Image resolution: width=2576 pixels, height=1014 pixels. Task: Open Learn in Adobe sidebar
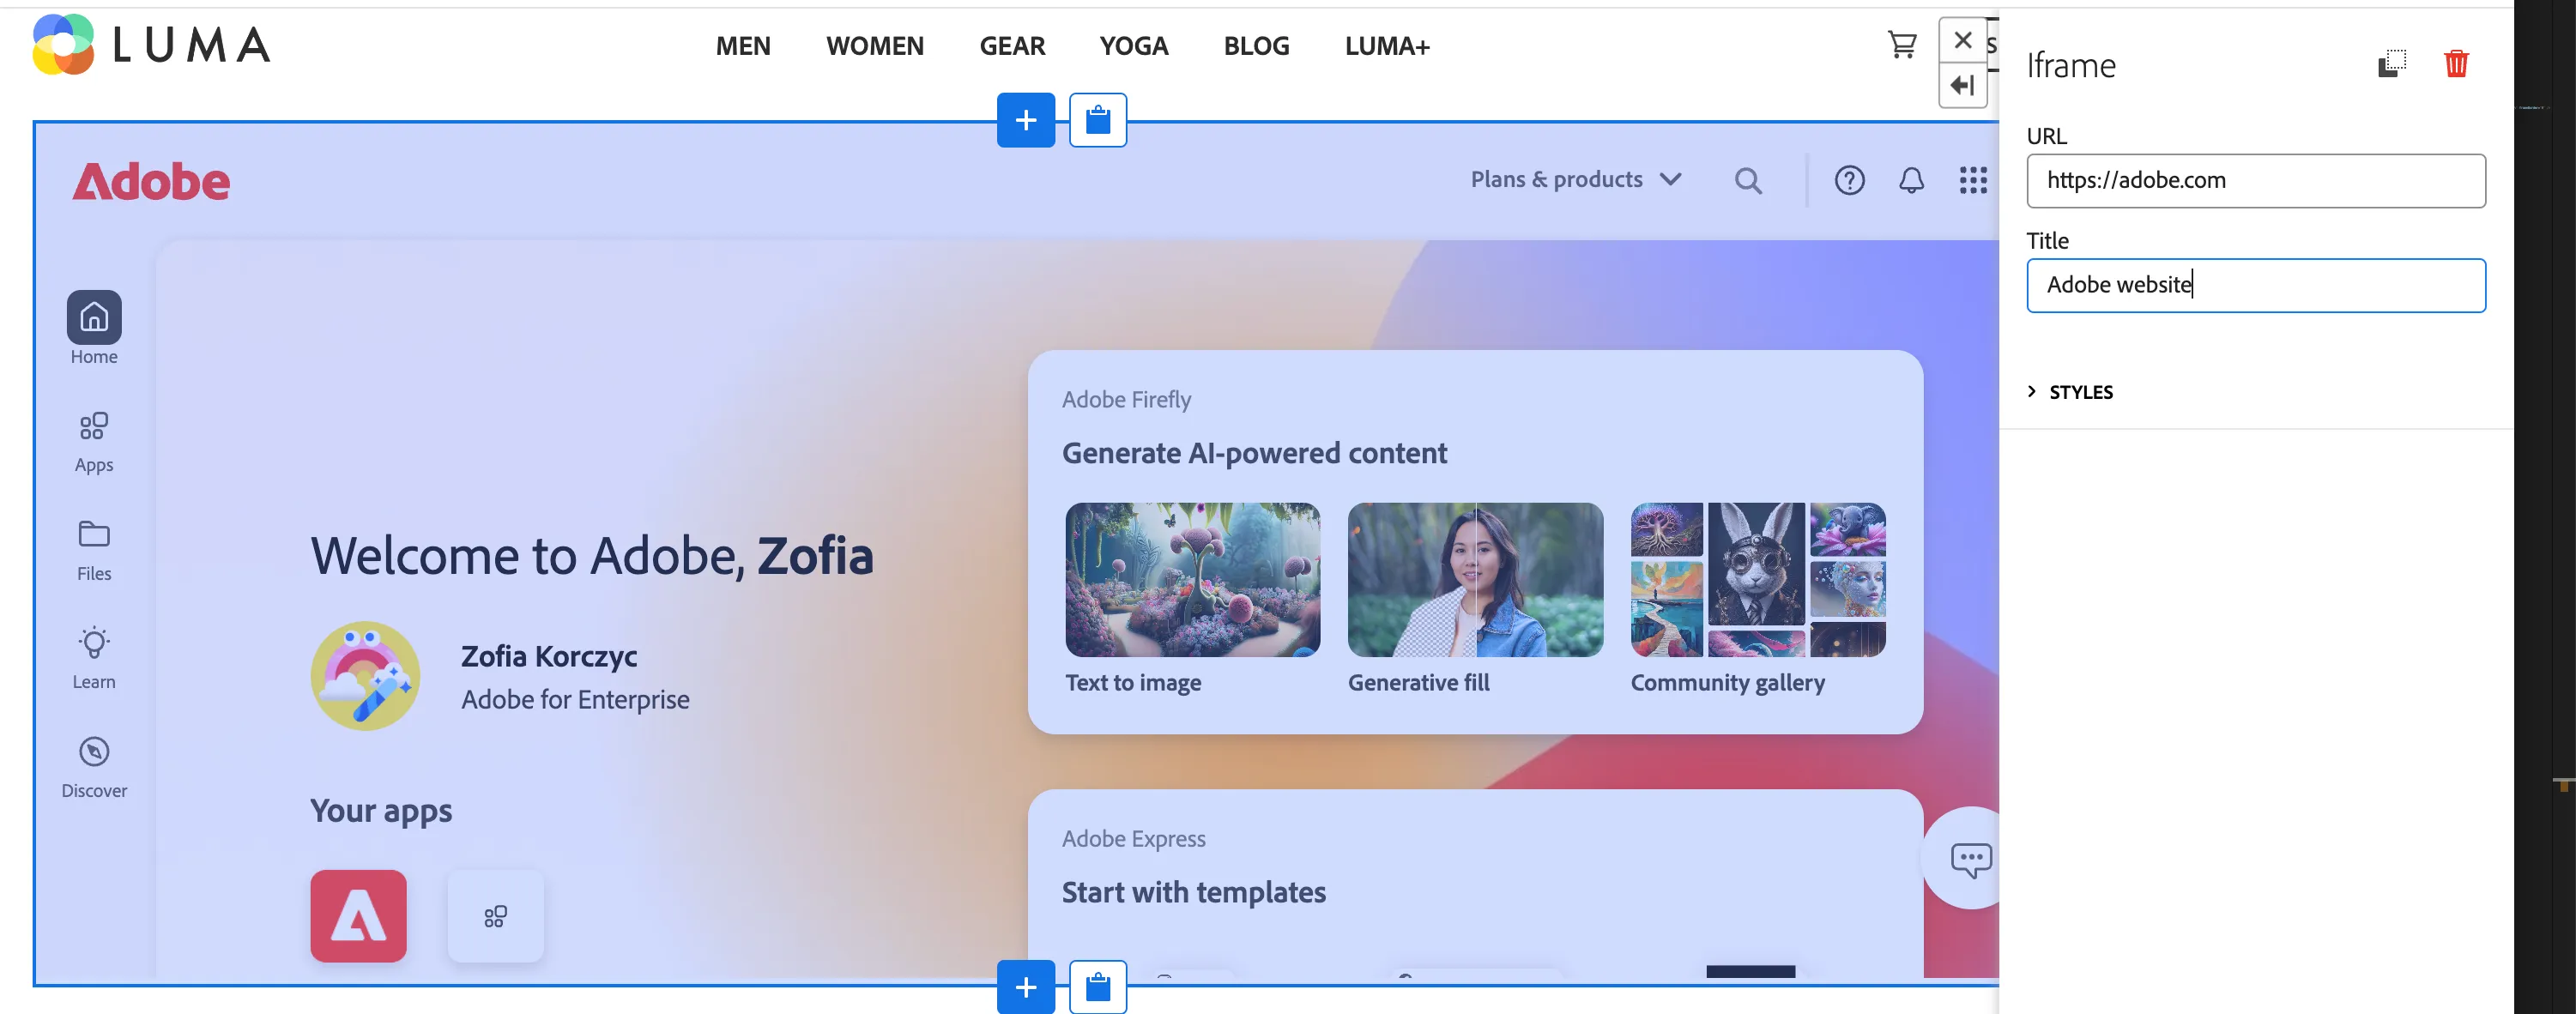click(94, 658)
